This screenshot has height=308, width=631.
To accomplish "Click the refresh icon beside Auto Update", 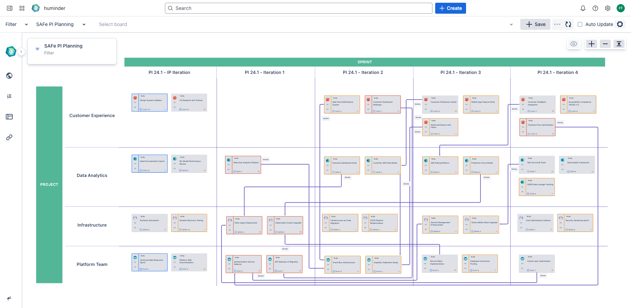I will 568,24.
